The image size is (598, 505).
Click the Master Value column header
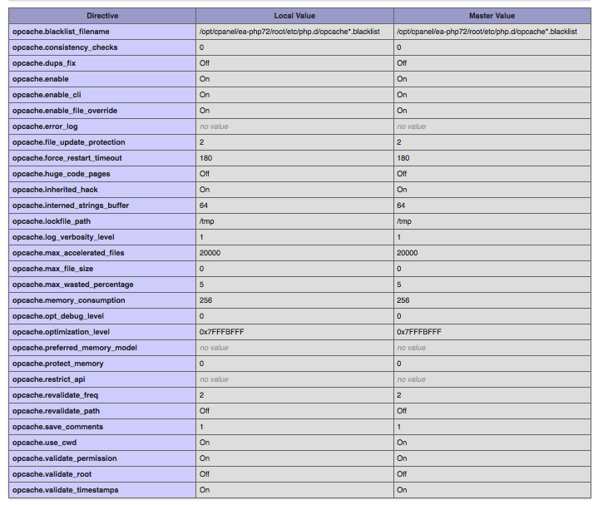coord(492,16)
